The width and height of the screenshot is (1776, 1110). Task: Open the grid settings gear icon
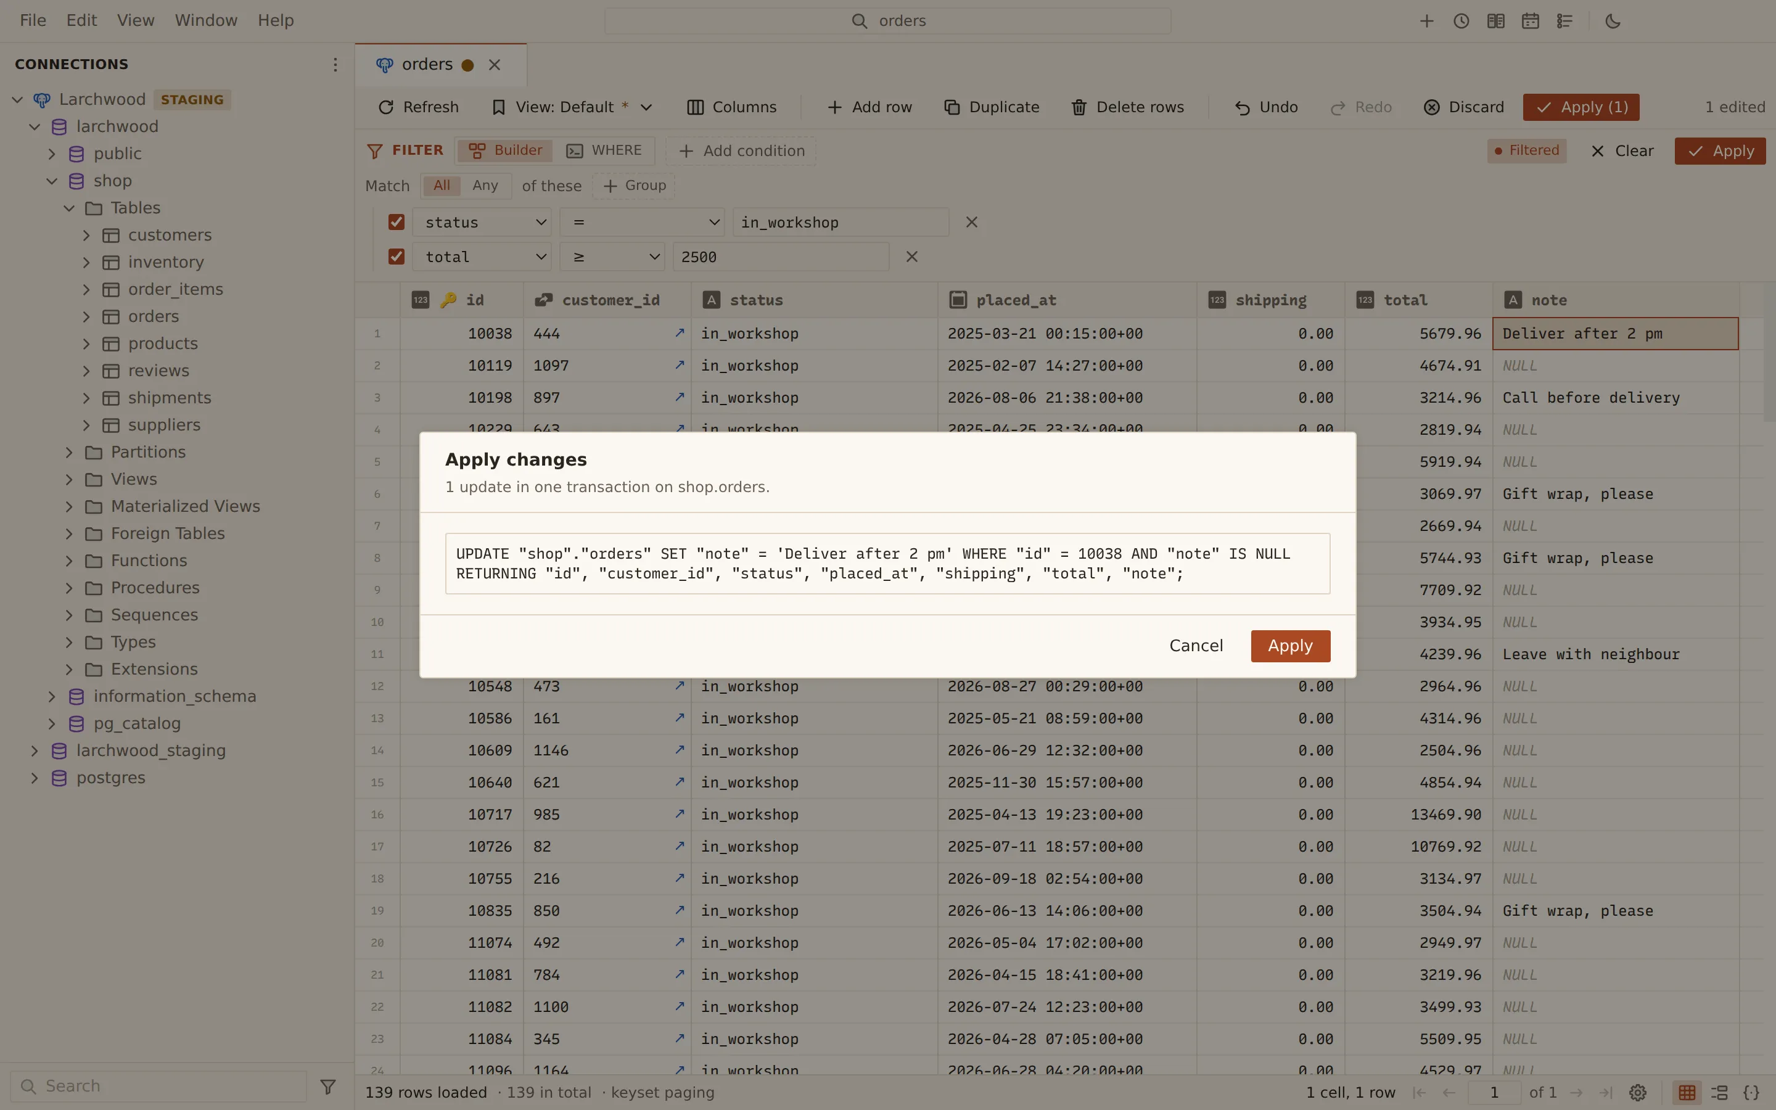pyautogui.click(x=1637, y=1092)
